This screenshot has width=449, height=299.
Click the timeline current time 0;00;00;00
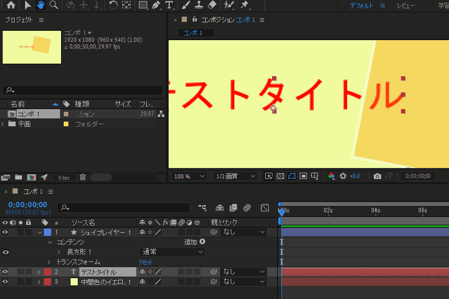click(28, 205)
